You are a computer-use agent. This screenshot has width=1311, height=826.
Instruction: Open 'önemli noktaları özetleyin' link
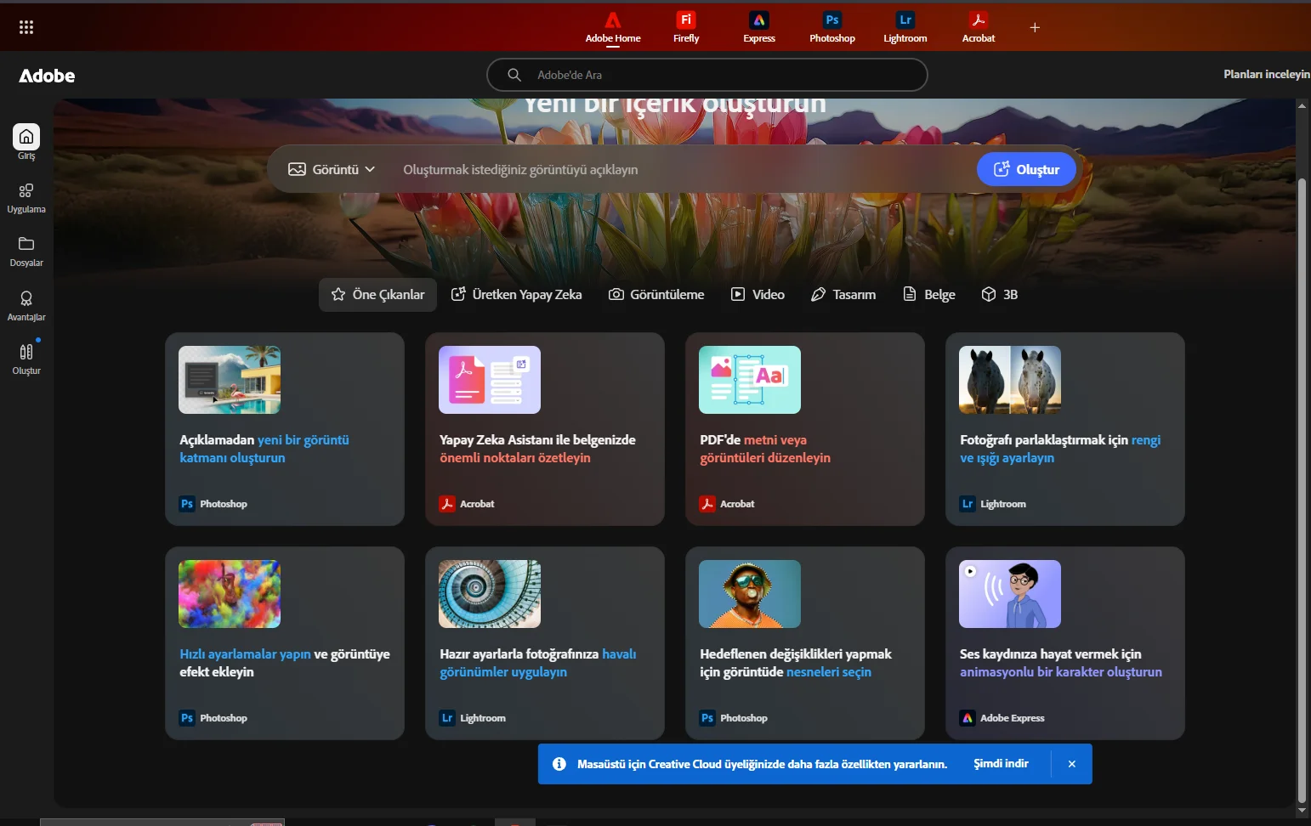[514, 458]
